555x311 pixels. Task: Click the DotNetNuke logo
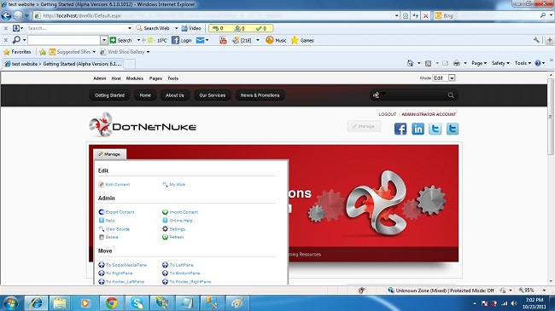tap(143, 124)
